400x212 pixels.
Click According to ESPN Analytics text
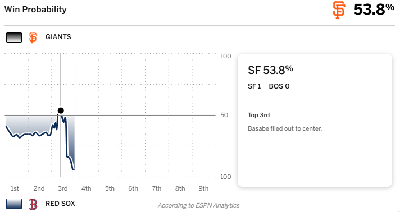(198, 205)
